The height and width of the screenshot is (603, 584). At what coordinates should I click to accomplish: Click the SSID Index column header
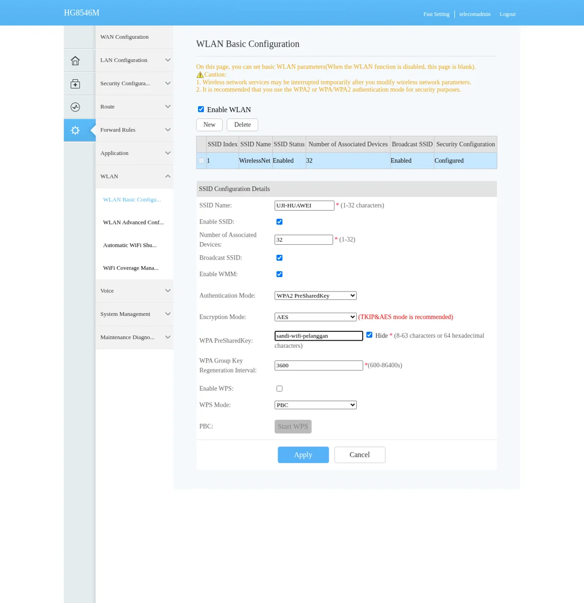222,144
